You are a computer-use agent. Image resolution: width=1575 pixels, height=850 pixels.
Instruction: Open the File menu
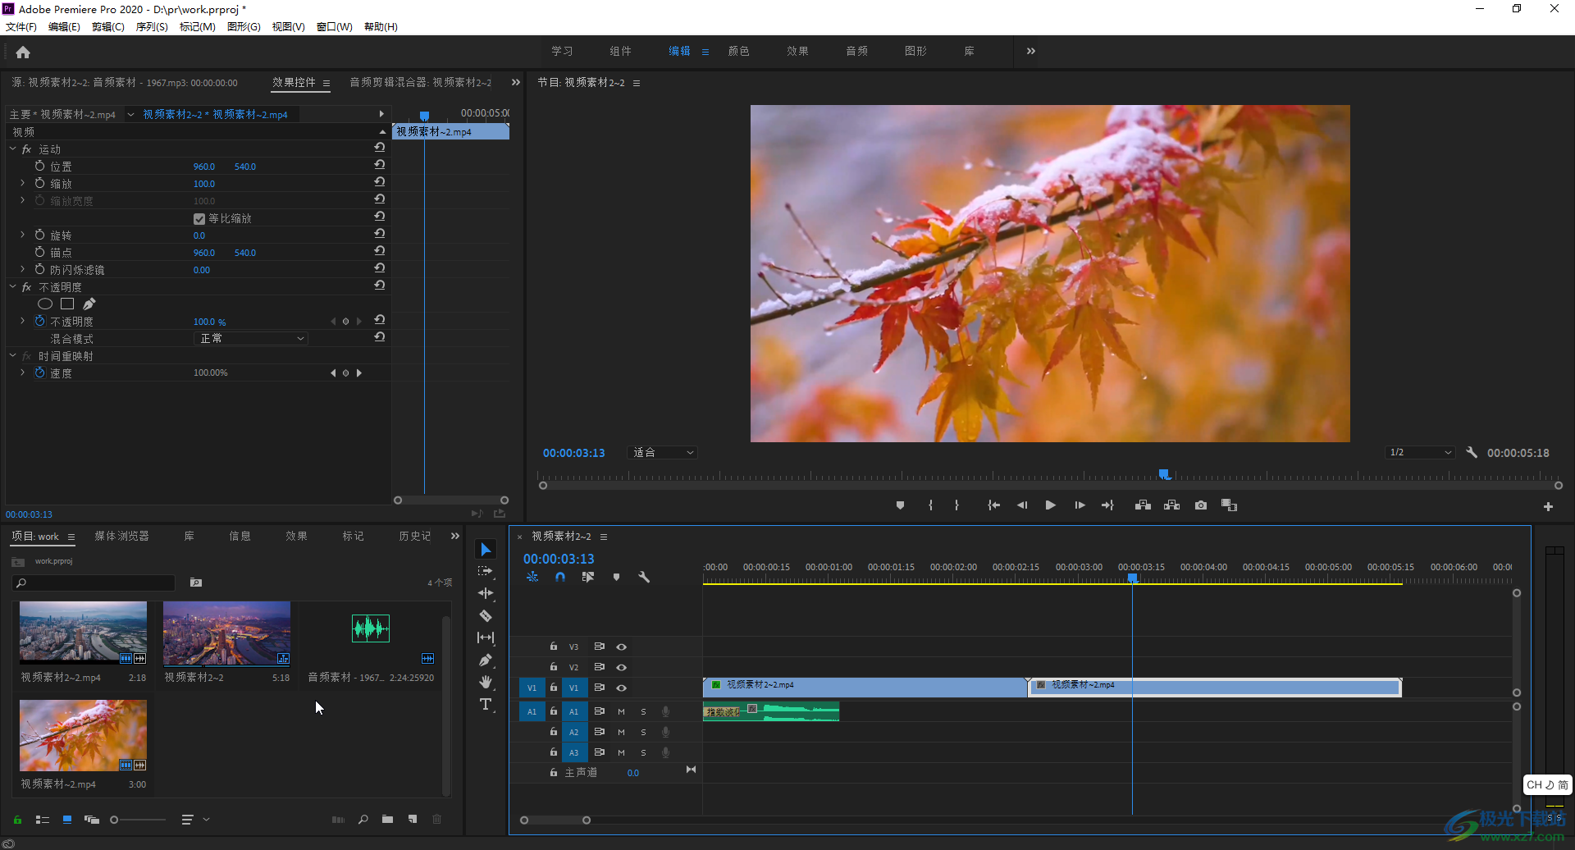tap(21, 26)
